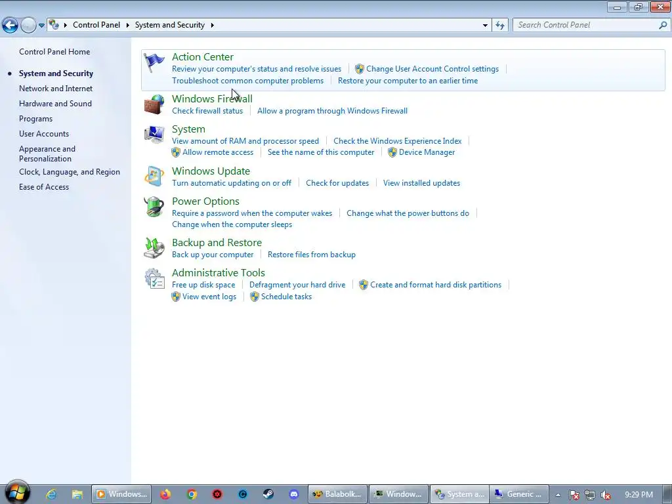Click View installed updates
The image size is (672, 504).
(x=422, y=183)
